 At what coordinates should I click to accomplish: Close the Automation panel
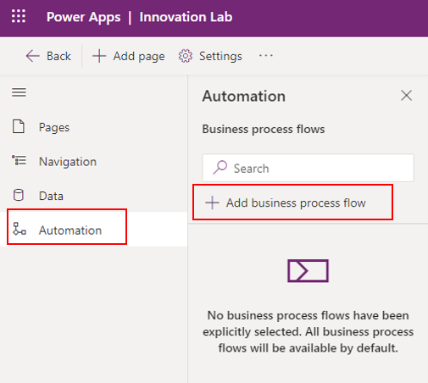pos(406,96)
